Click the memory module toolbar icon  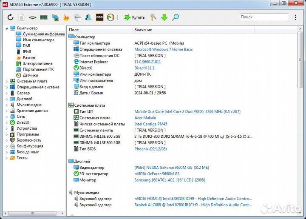44,17
